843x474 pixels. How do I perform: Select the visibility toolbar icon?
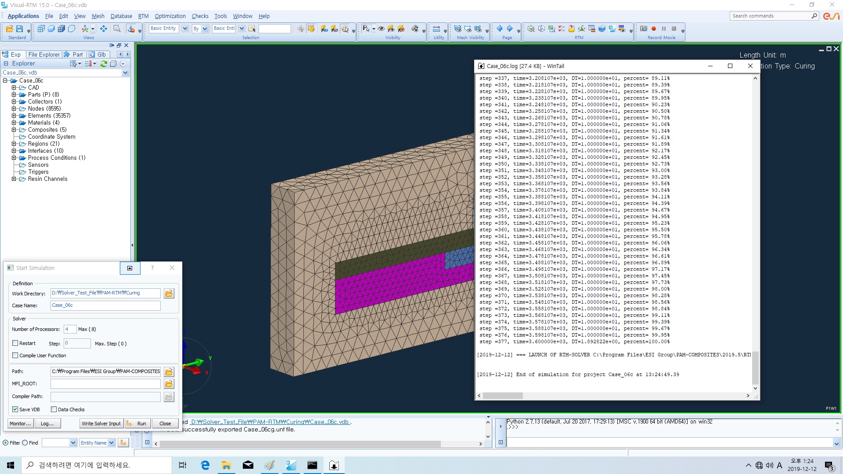tap(381, 29)
